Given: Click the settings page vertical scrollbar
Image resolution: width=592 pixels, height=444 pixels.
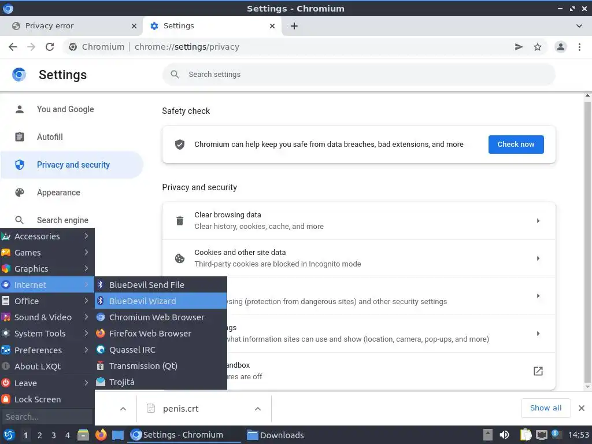Looking at the screenshot, I should coord(587,242).
